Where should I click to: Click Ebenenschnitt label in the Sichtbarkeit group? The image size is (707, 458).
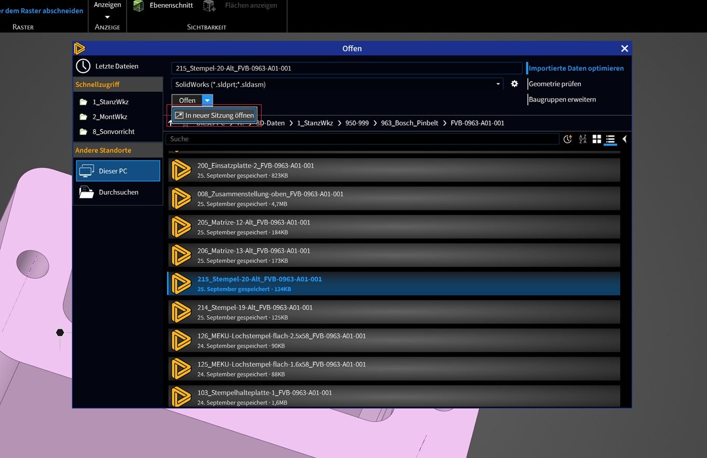[x=171, y=5]
